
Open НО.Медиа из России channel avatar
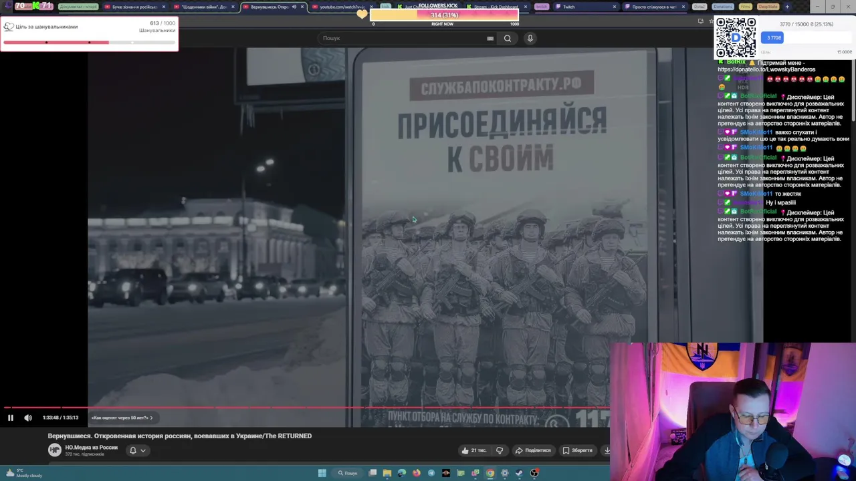(55, 450)
